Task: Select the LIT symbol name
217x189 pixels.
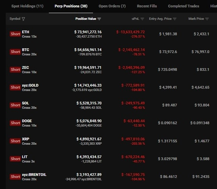Action: (25, 157)
